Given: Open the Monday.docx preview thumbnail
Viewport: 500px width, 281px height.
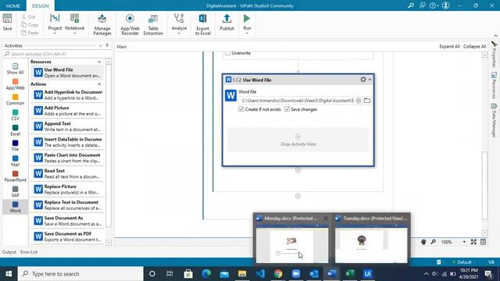Looking at the screenshot, I should click(x=291, y=244).
